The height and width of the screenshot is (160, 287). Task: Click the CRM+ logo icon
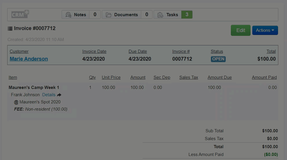tap(20, 14)
